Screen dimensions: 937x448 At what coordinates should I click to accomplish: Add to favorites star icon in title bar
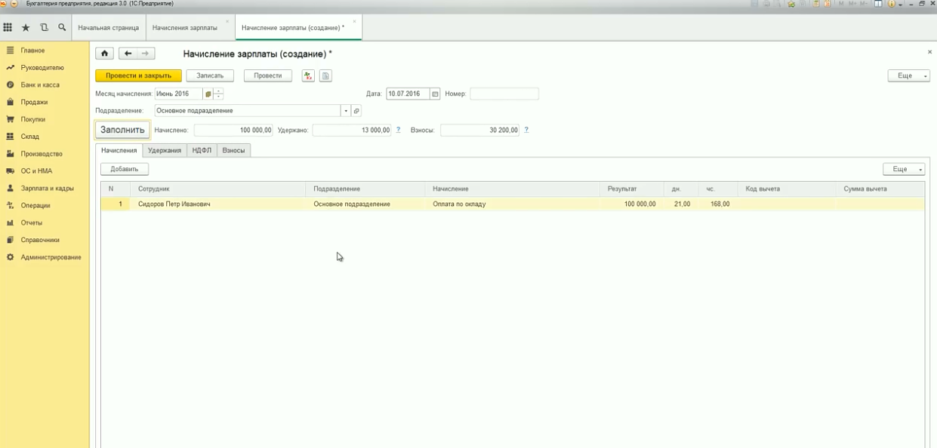(x=791, y=4)
